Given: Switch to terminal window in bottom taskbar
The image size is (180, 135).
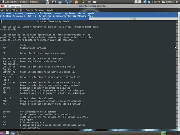Looking at the screenshot, I should (x=19, y=133).
